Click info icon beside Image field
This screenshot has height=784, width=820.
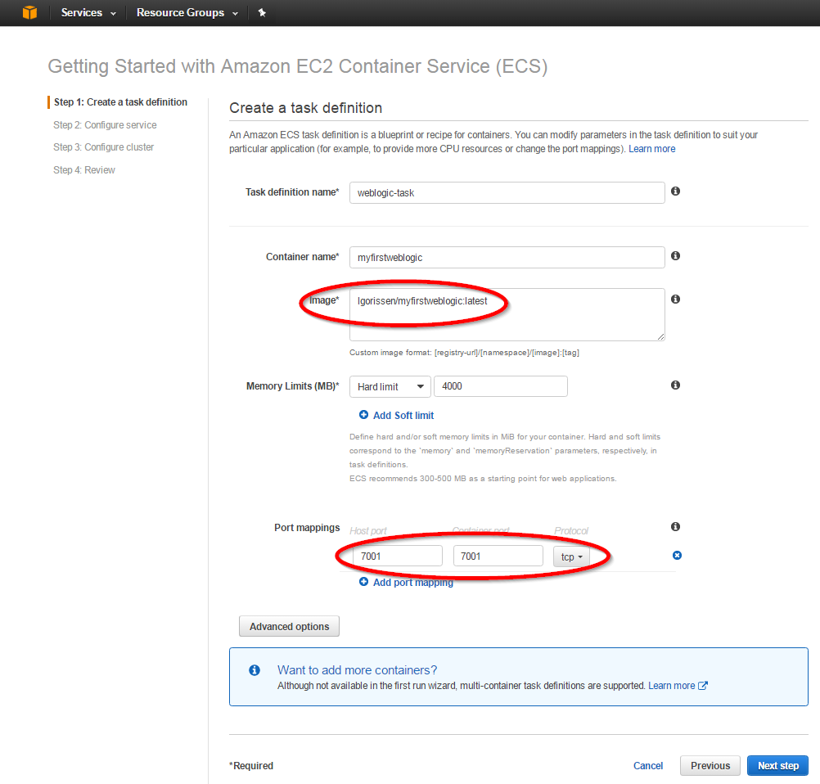[x=675, y=300]
